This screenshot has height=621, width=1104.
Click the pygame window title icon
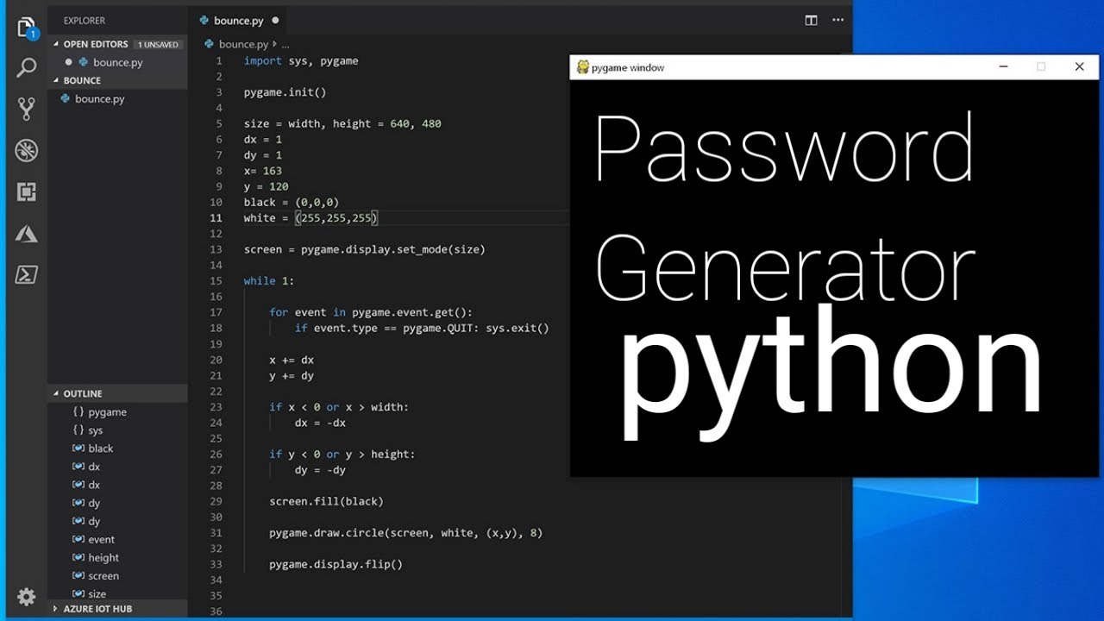tap(583, 67)
